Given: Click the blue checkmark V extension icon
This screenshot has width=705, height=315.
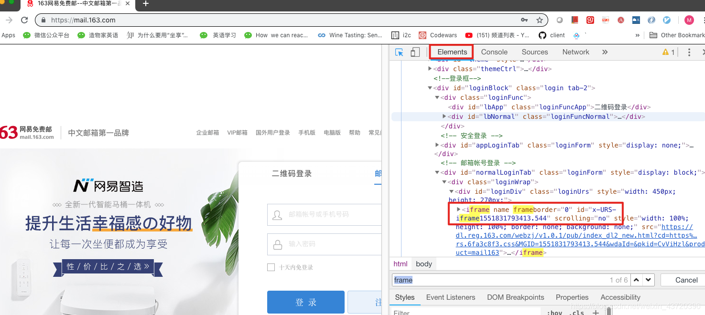Looking at the screenshot, I should point(667,20).
